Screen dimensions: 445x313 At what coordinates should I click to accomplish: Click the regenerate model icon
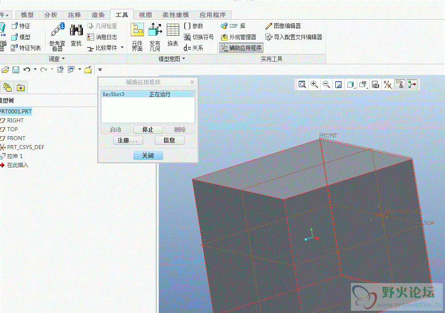60,70
